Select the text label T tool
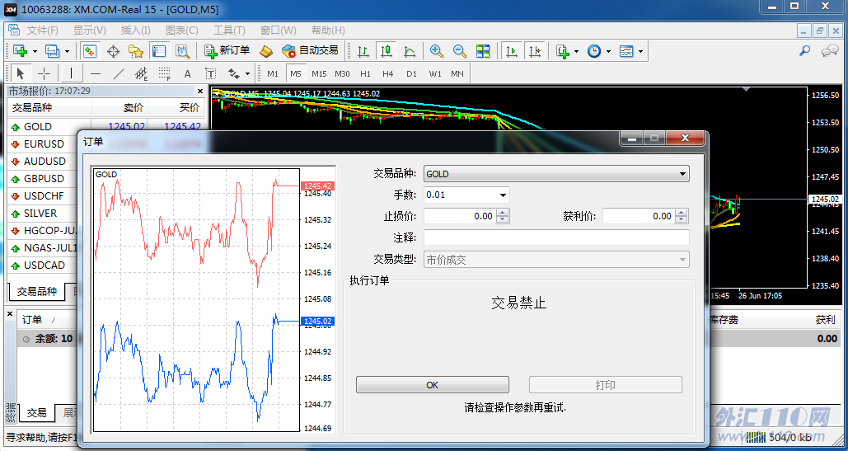Screen dimensions: 848x451 click(210, 73)
